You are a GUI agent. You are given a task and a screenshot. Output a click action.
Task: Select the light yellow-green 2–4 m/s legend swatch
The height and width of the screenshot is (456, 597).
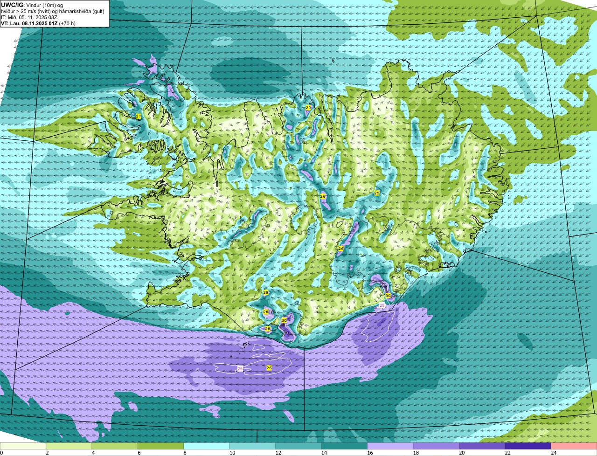pos(69,446)
